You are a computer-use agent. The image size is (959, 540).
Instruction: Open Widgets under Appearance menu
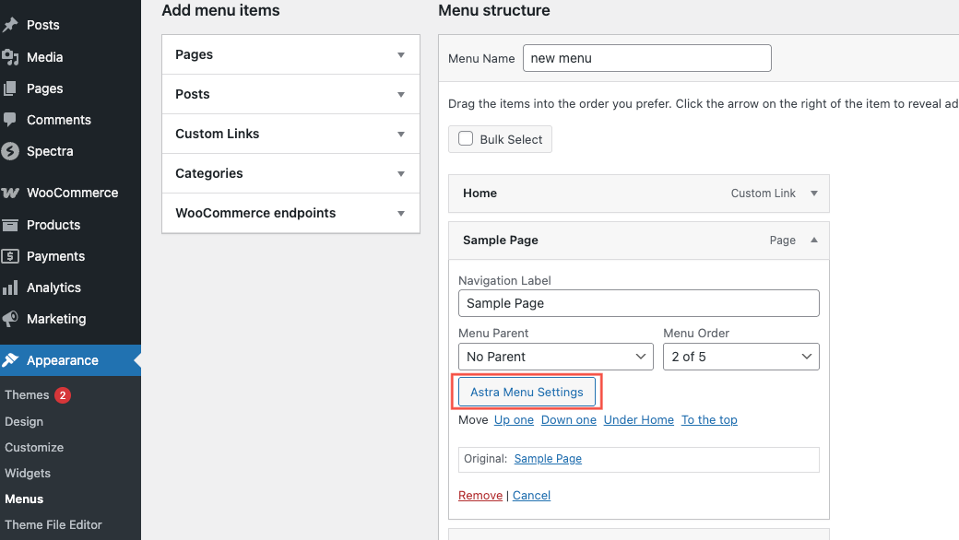[28, 473]
